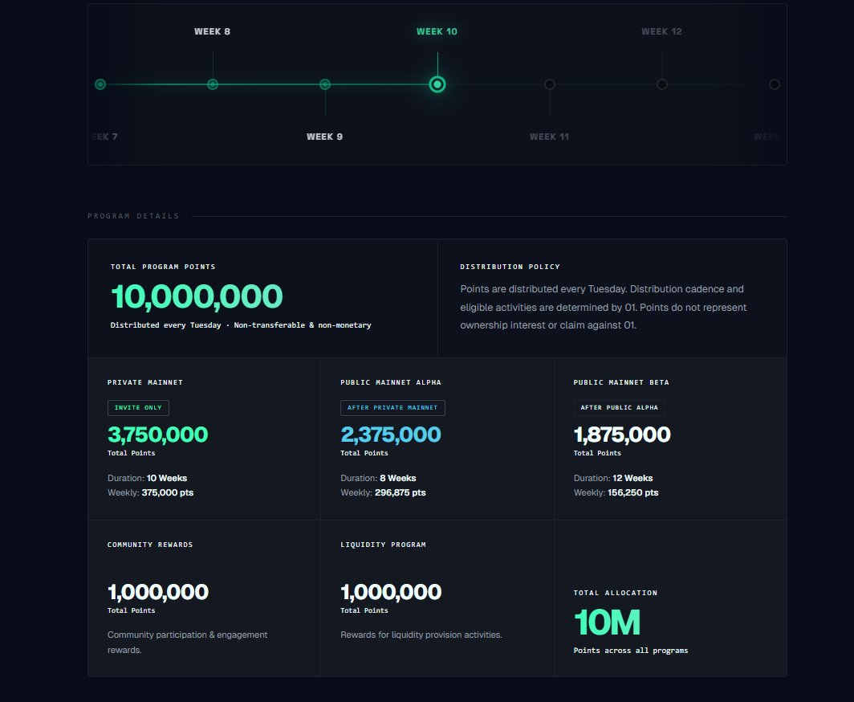Click the PUBLIC MAINNET BETA heading
The width and height of the screenshot is (854, 702).
[x=621, y=382]
